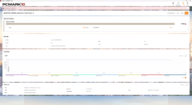Turn off the orange markers switch below legend
Image resolution: width=192 pixels, height=105 pixels.
(x=186, y=78)
